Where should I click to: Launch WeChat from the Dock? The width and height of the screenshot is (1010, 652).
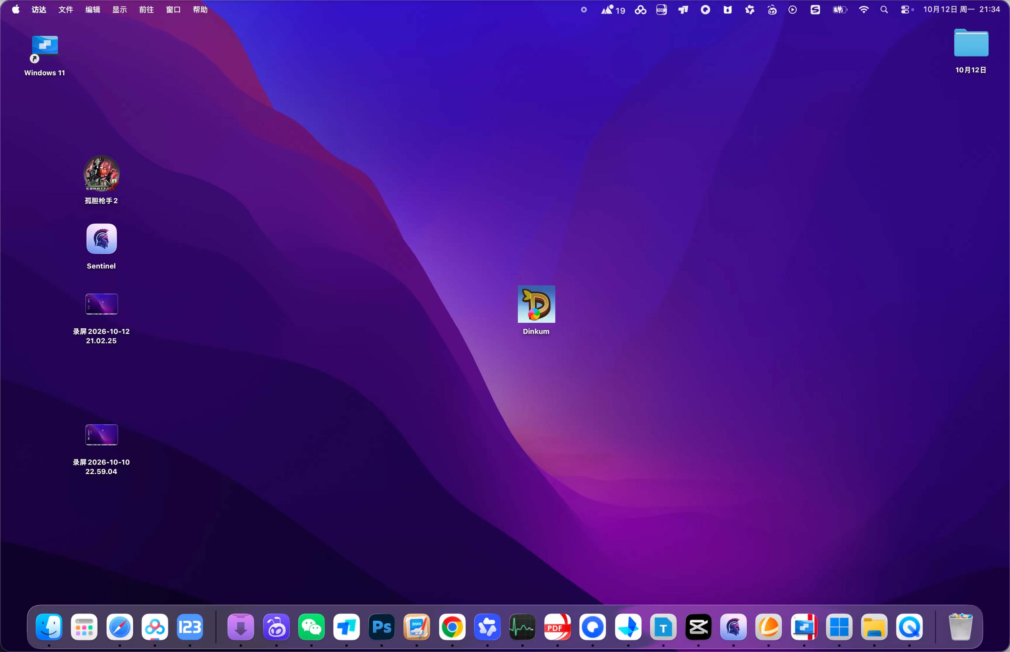click(x=311, y=627)
